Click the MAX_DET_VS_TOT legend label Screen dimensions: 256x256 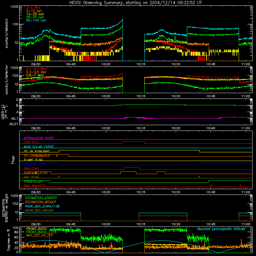click(40, 235)
